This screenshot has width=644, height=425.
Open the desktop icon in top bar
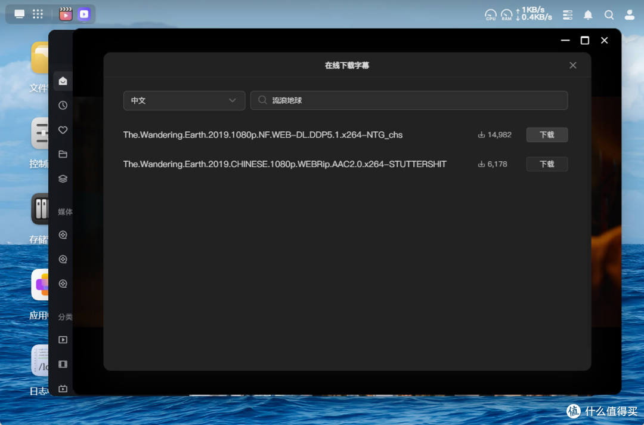click(x=19, y=14)
